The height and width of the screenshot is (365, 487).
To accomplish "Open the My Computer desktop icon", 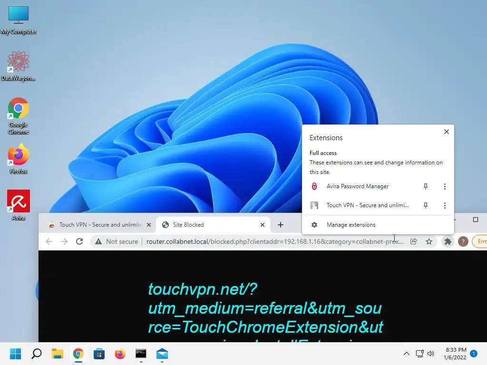I will pos(19,19).
